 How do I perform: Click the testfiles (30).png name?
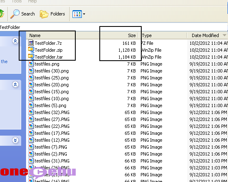pos(52,71)
